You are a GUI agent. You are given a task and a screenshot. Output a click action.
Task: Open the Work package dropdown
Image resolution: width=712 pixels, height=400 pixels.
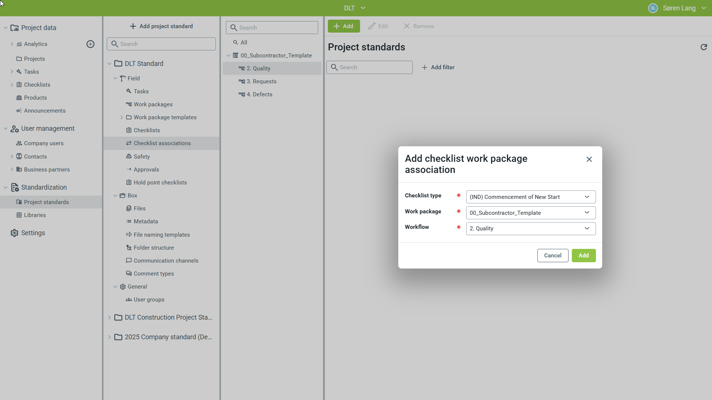pyautogui.click(x=531, y=213)
